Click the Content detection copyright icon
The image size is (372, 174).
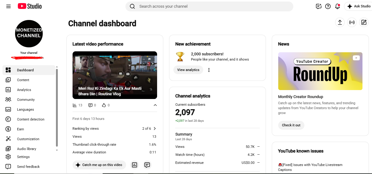(8, 119)
